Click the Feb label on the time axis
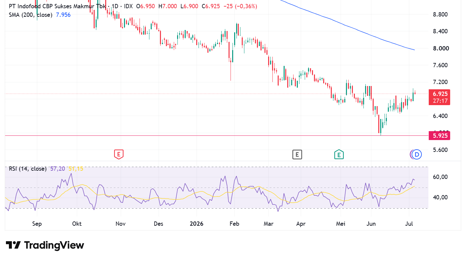 (234, 224)
